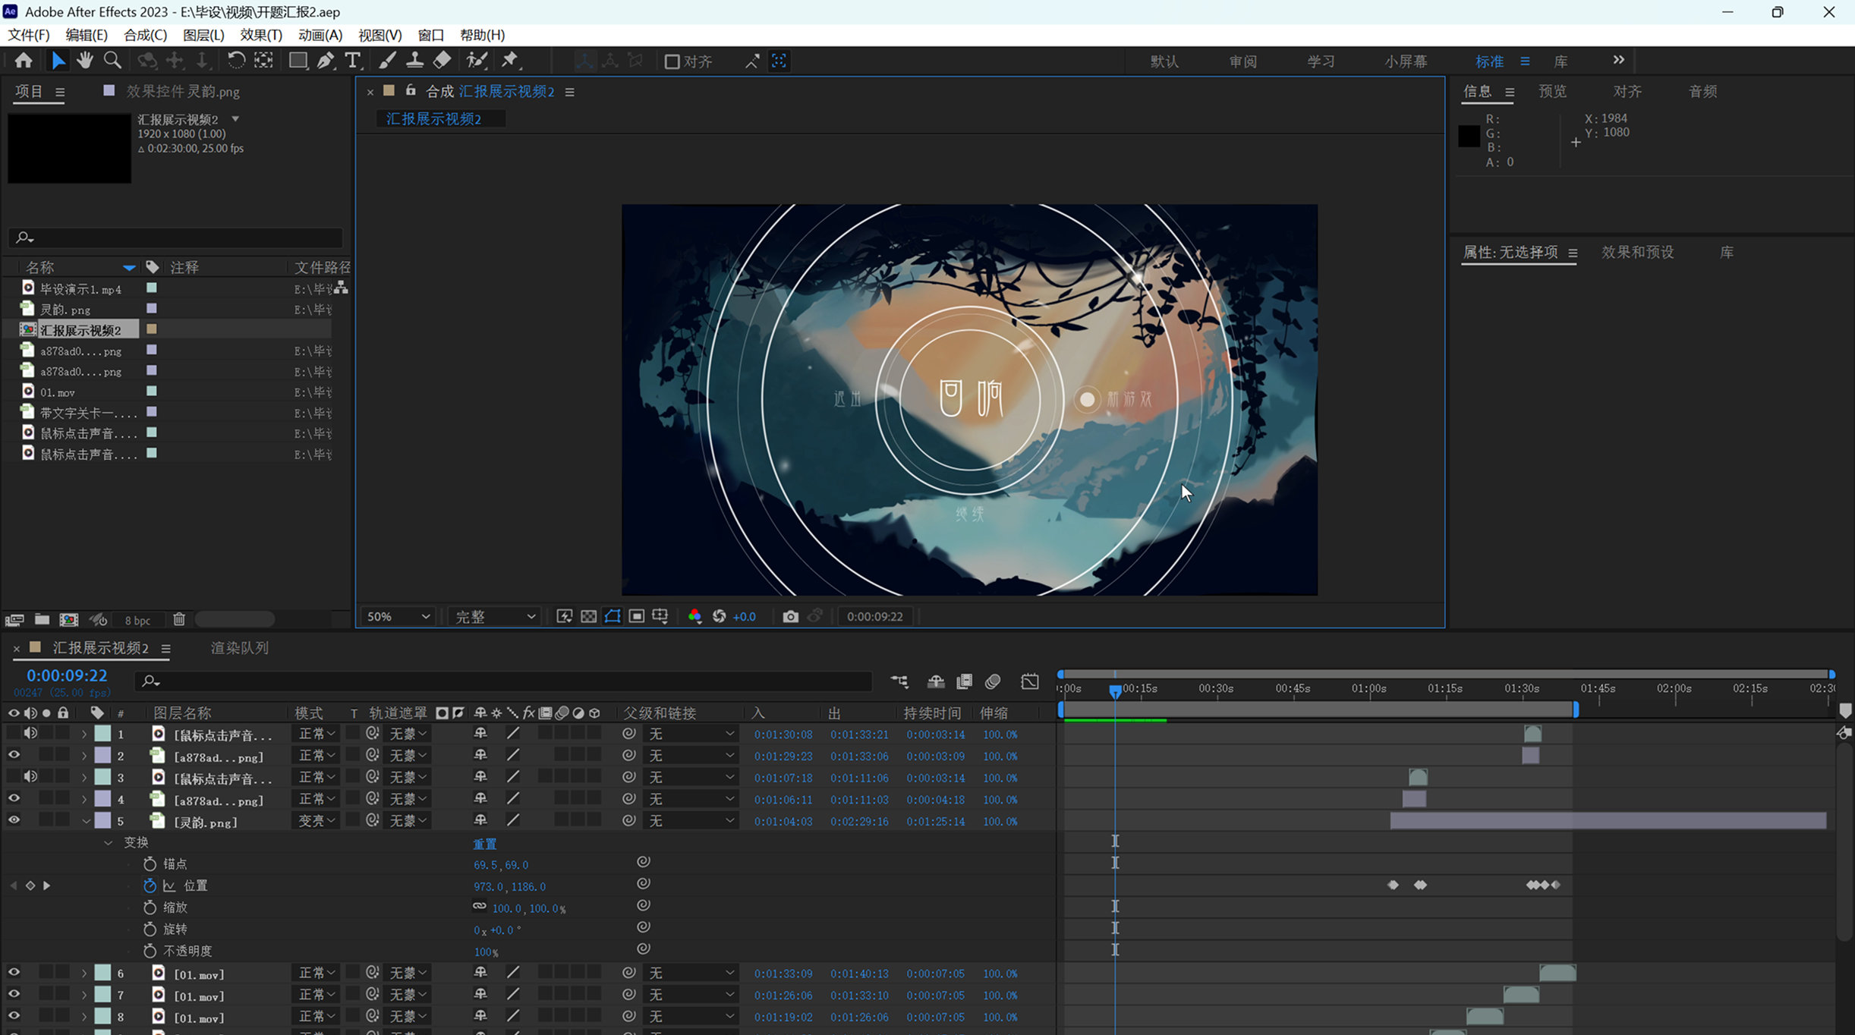Click the trash icon in project panel
Viewport: 1855px width, 1035px height.
tap(179, 619)
